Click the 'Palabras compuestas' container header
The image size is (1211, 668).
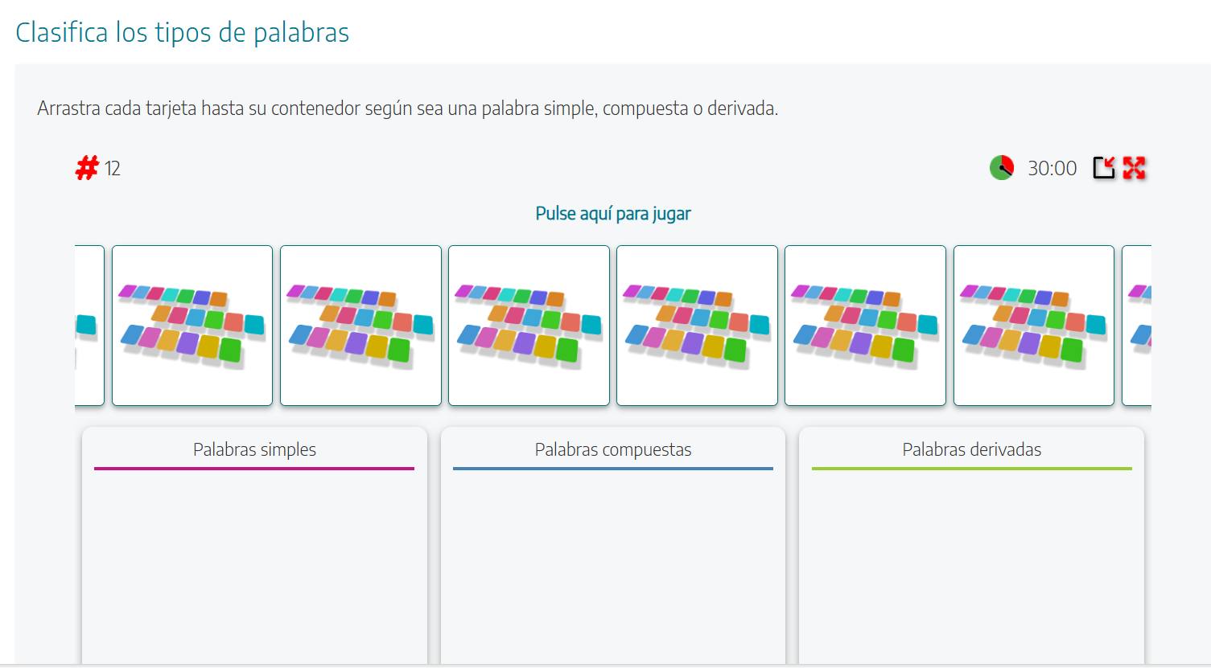(x=613, y=449)
